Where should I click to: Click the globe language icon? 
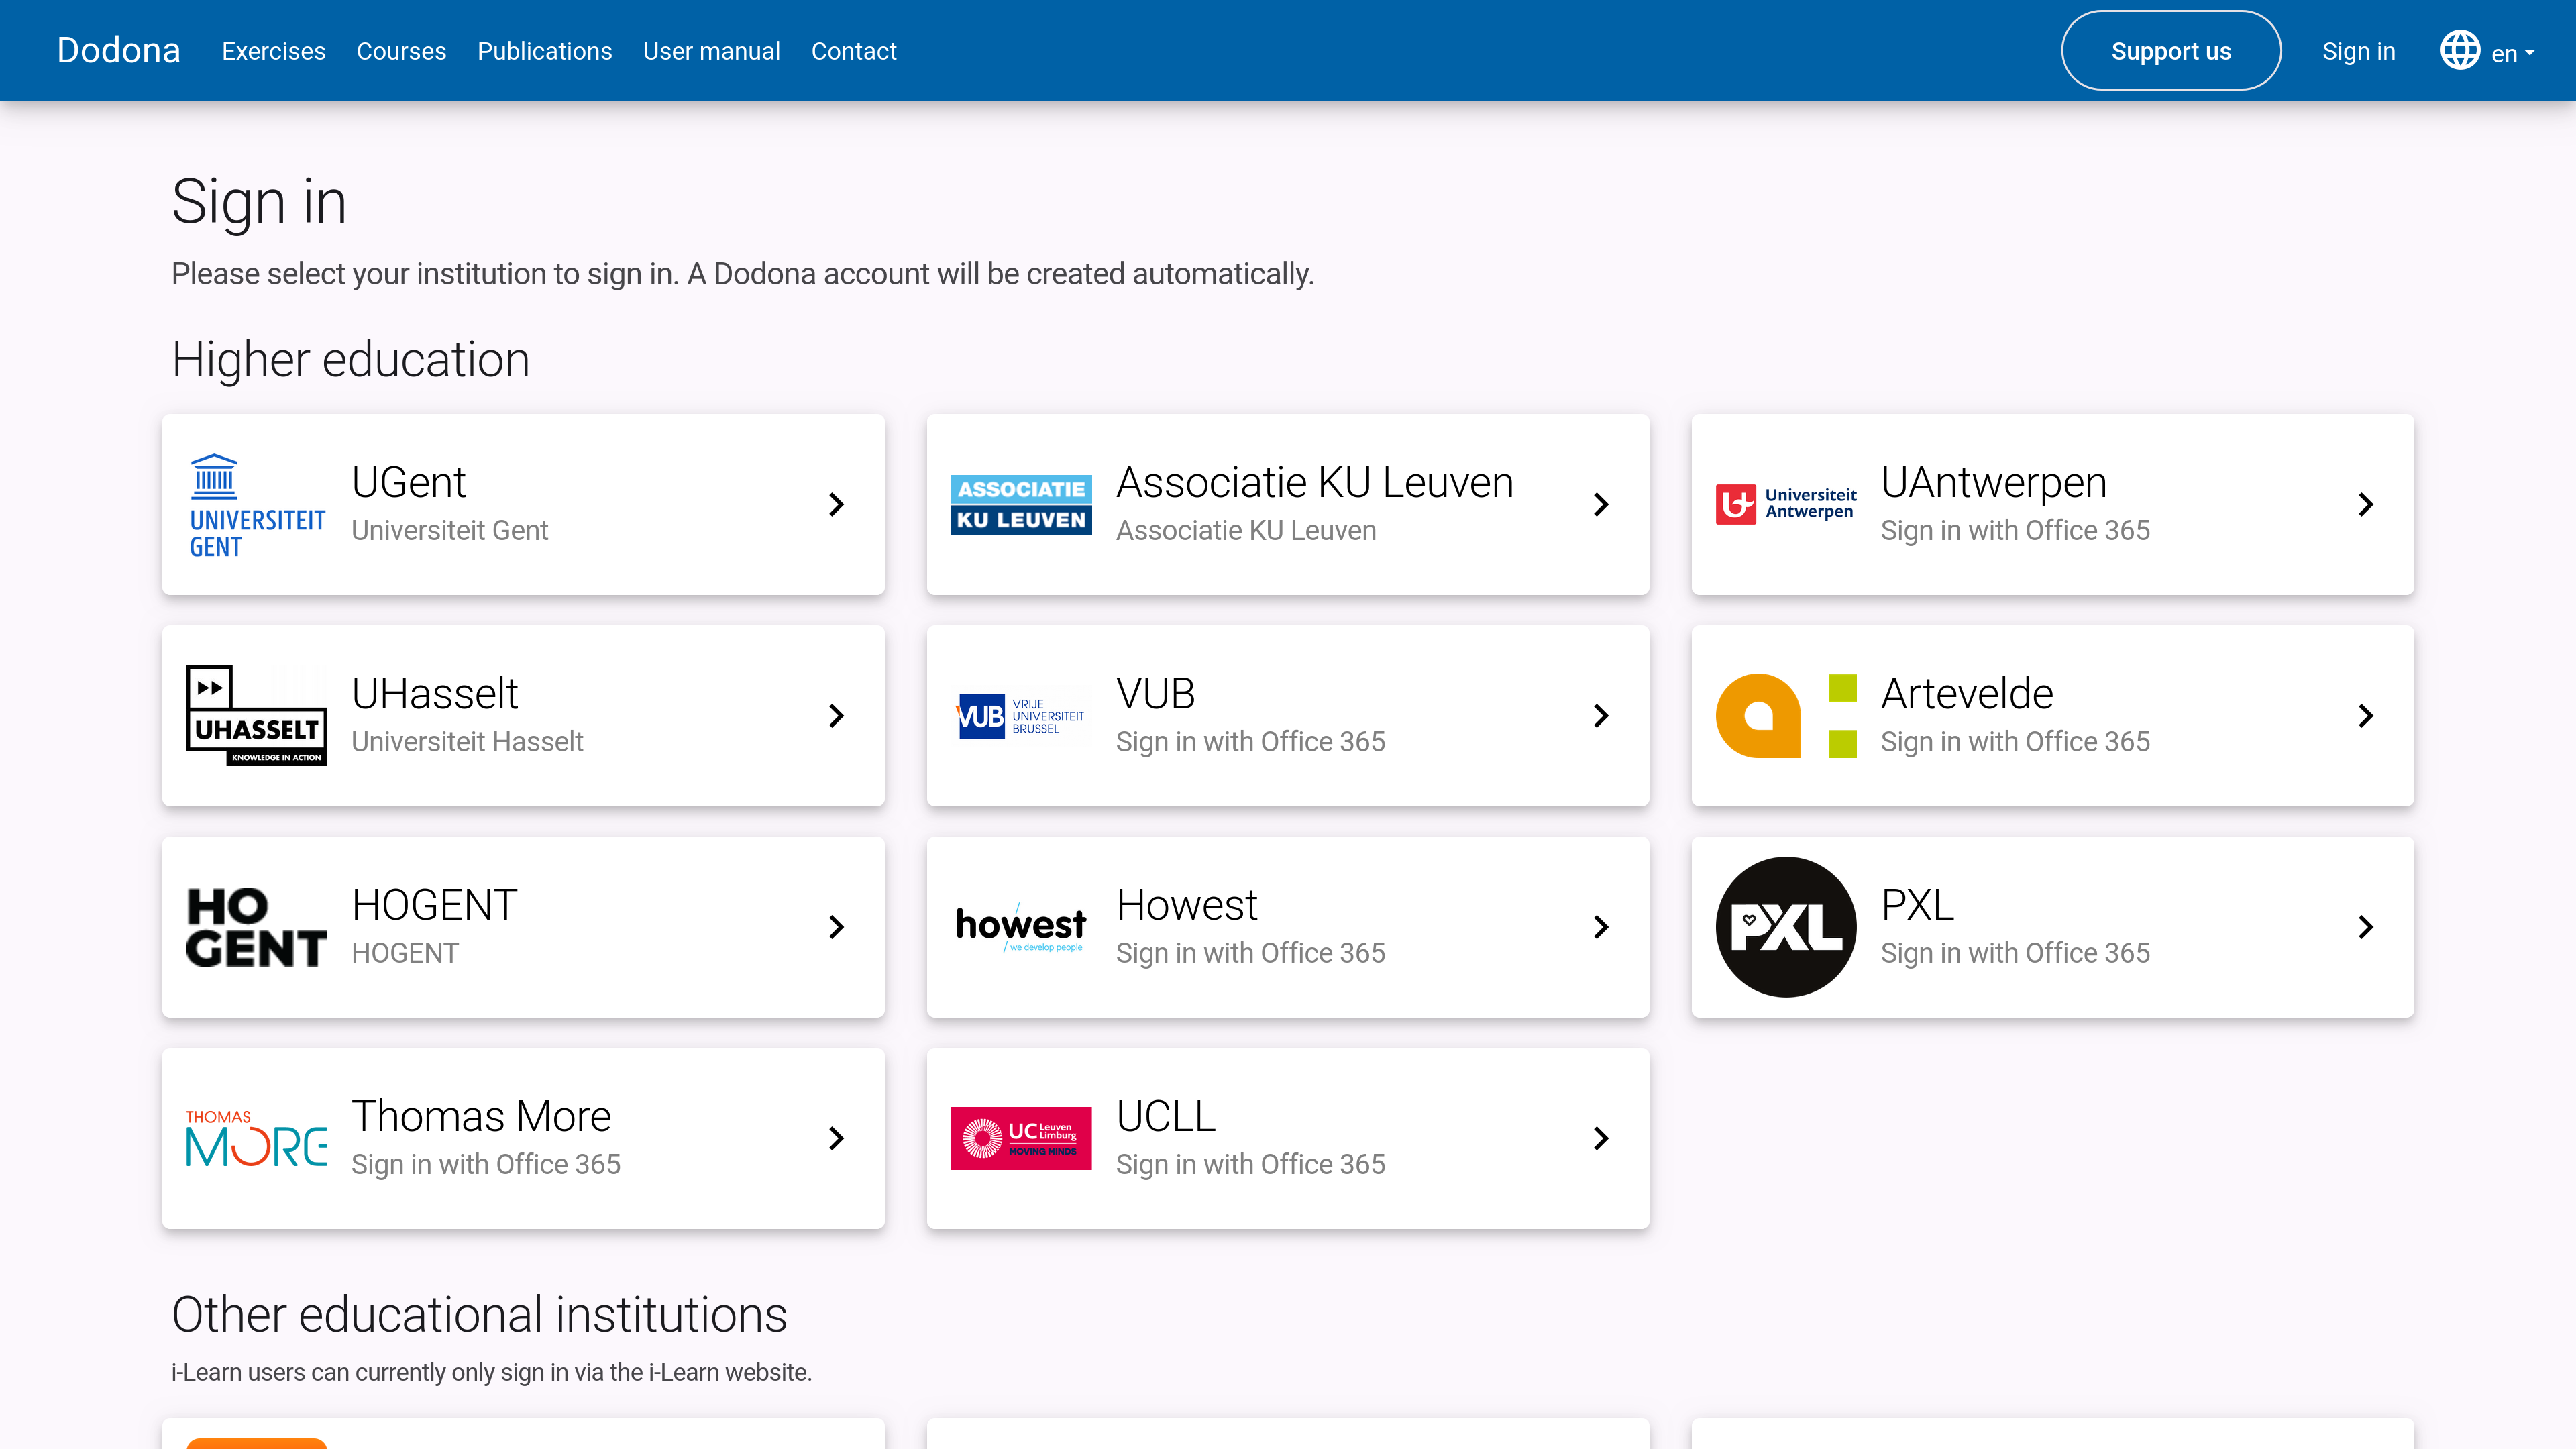2460,50
